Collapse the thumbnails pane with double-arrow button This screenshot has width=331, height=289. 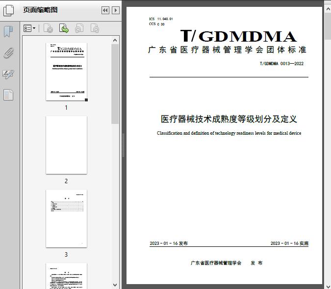(x=105, y=10)
